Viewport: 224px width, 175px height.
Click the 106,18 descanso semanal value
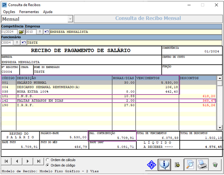172,87
